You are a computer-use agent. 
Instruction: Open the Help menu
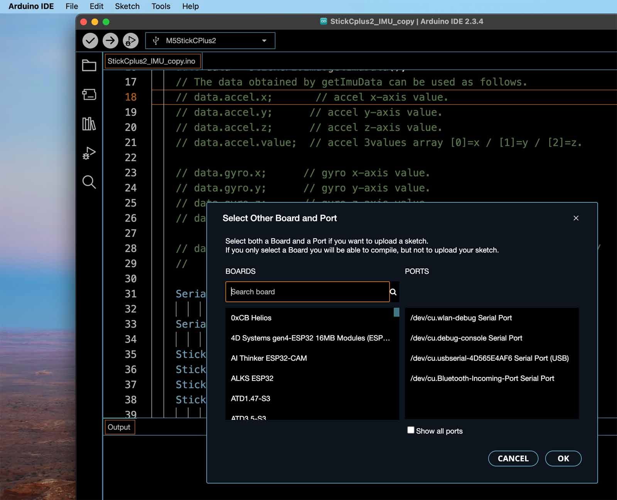tap(190, 6)
